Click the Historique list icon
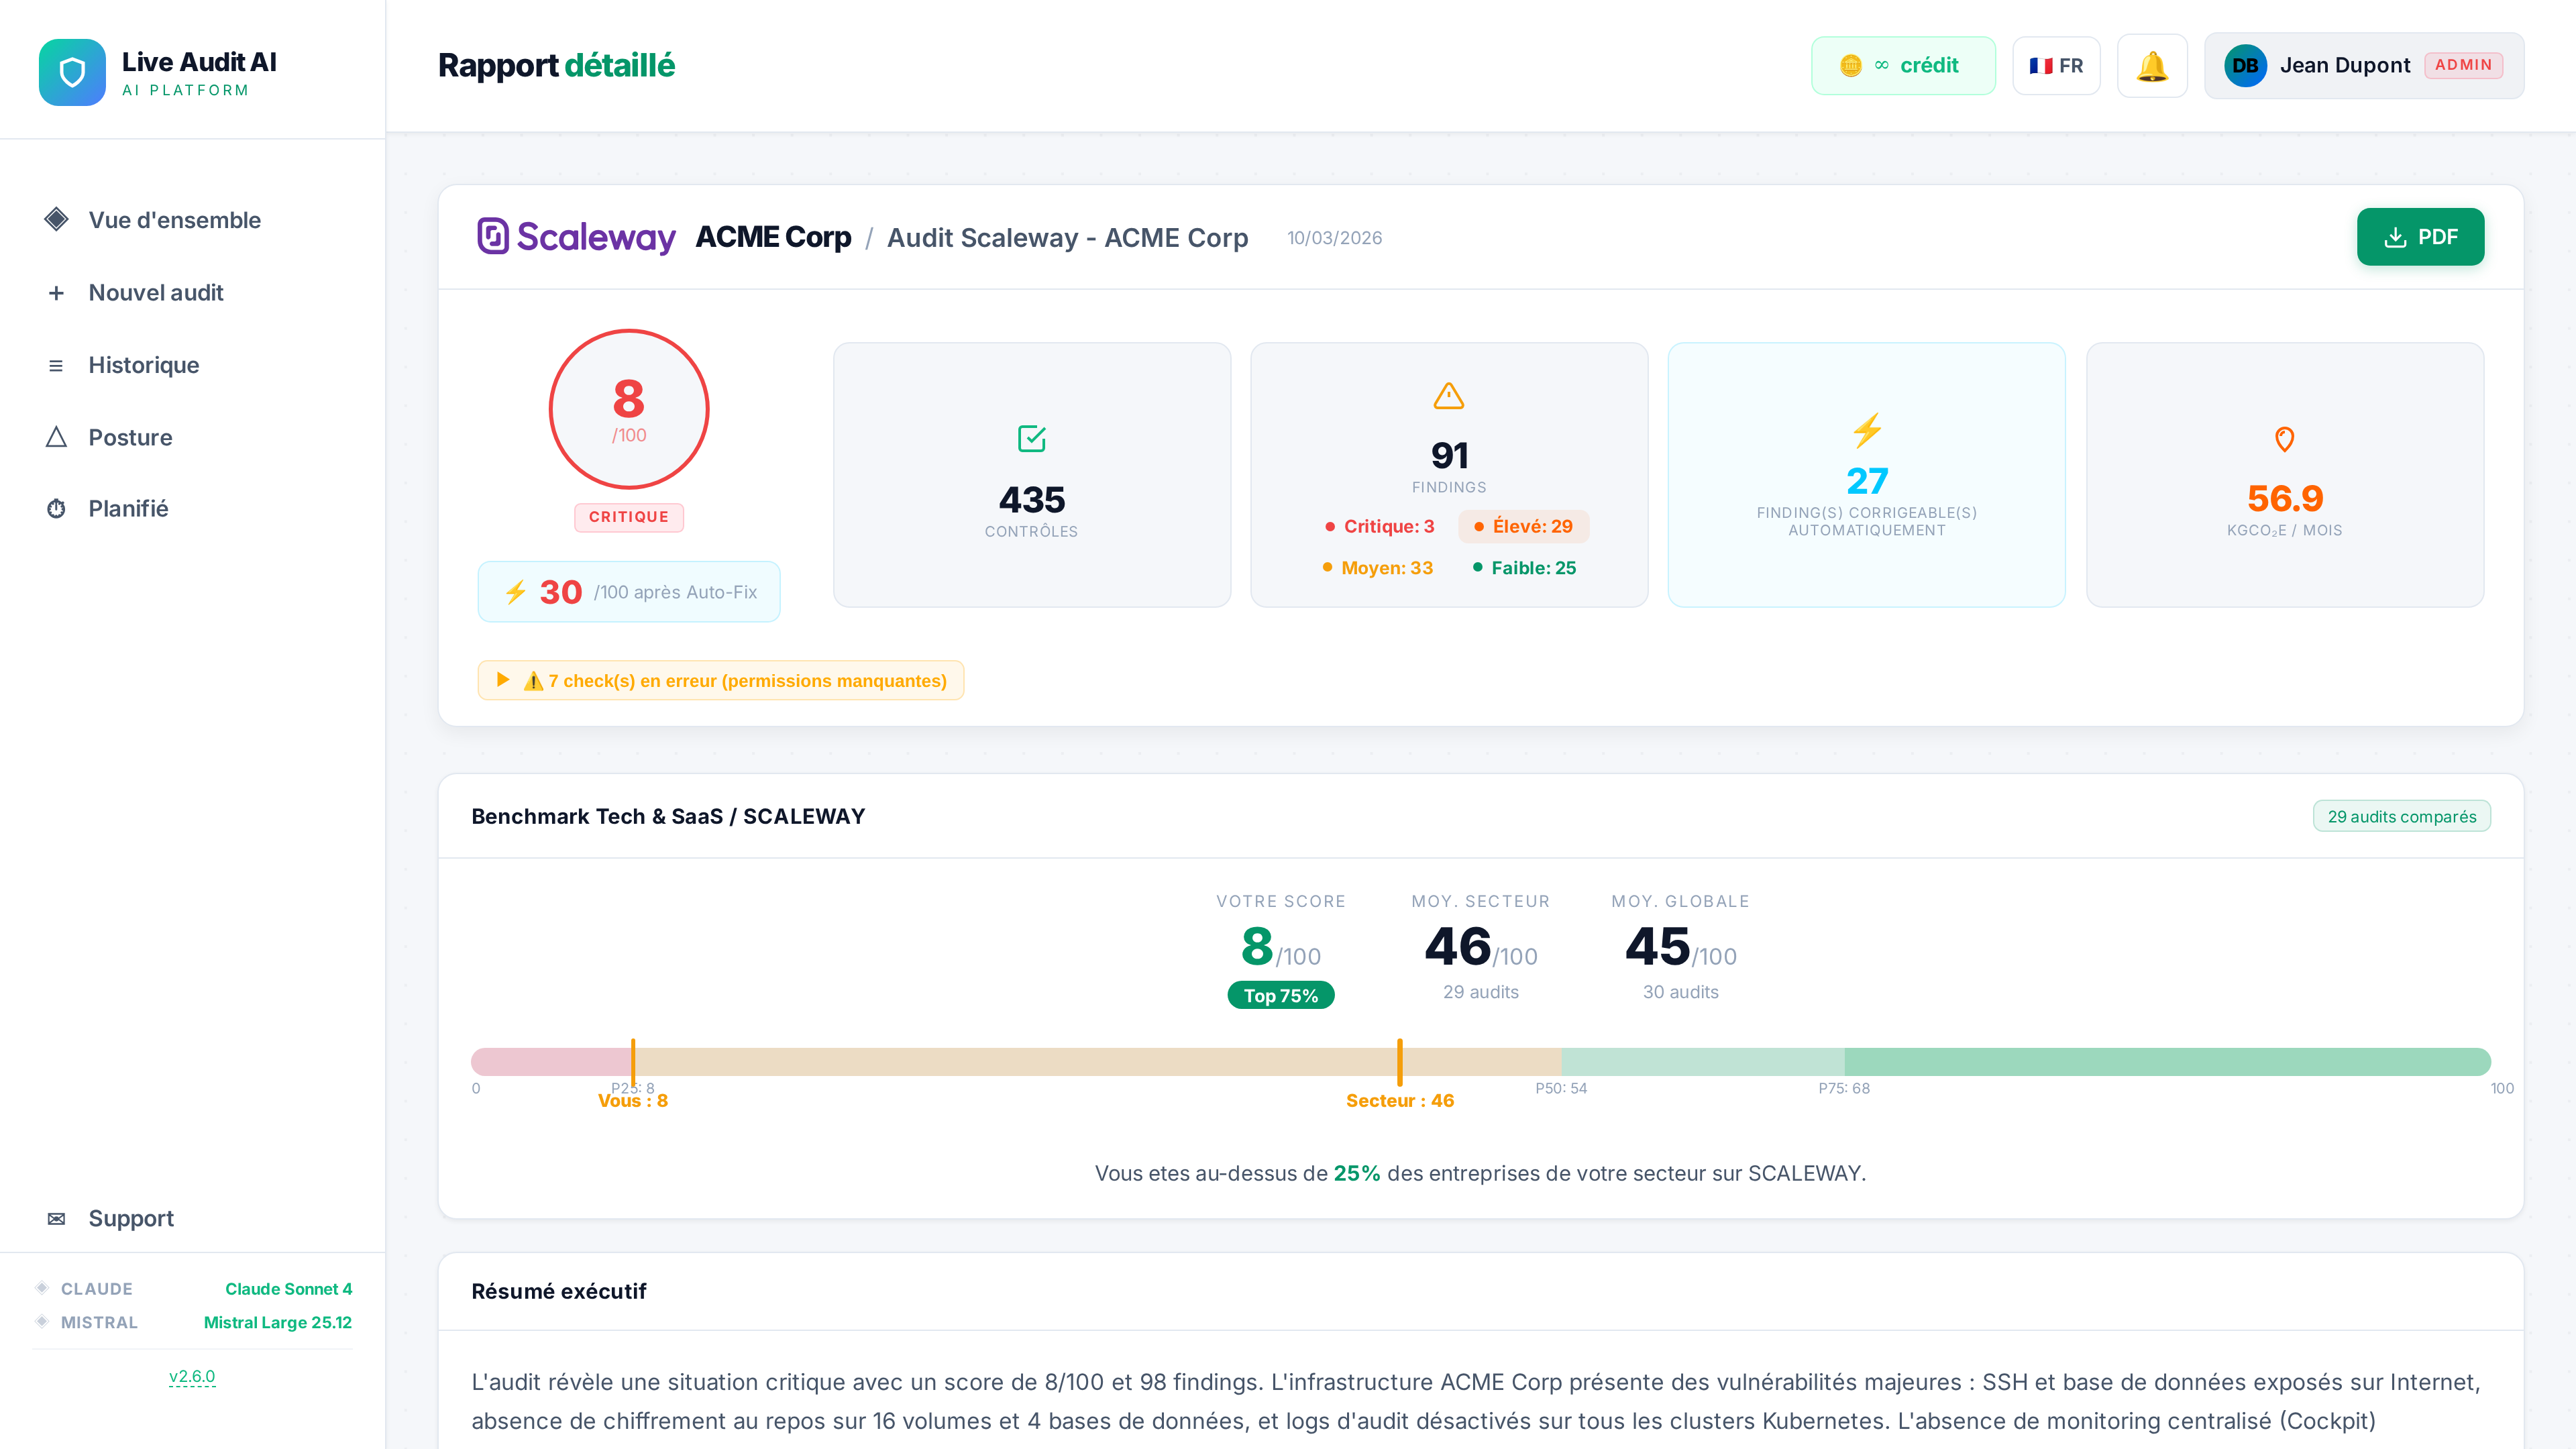The image size is (2576, 1449). pyautogui.click(x=55, y=364)
